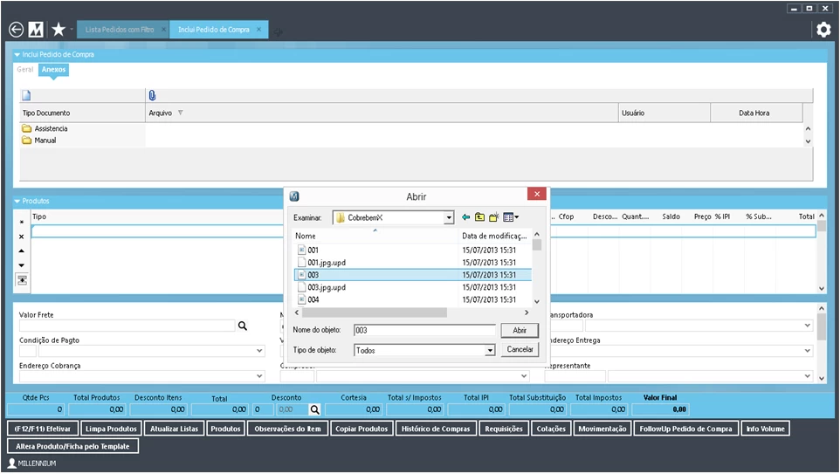Click the Cancelar button
This screenshot has height=474, width=840.
point(520,349)
